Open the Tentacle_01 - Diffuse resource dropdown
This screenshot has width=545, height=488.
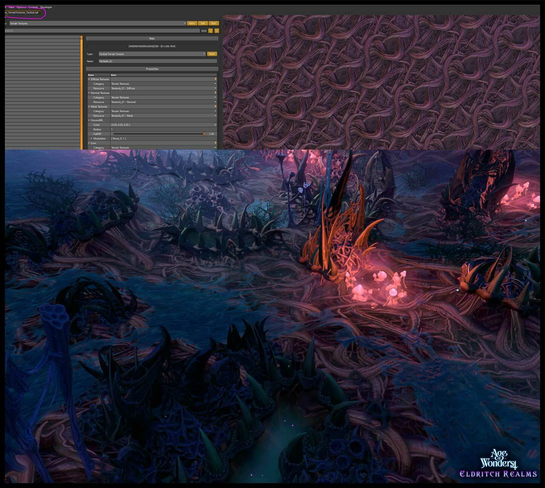[215, 88]
